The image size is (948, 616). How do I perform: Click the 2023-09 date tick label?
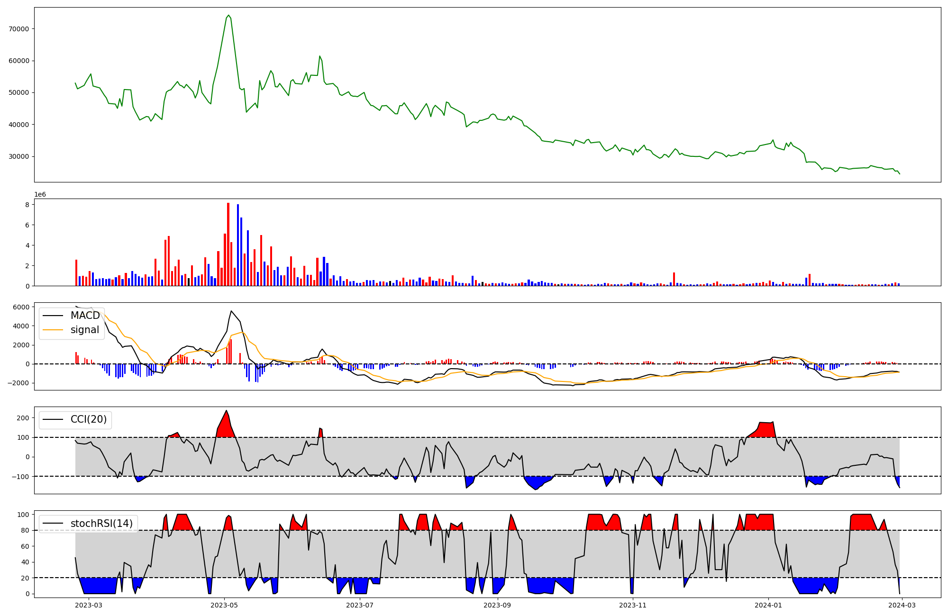(x=498, y=605)
